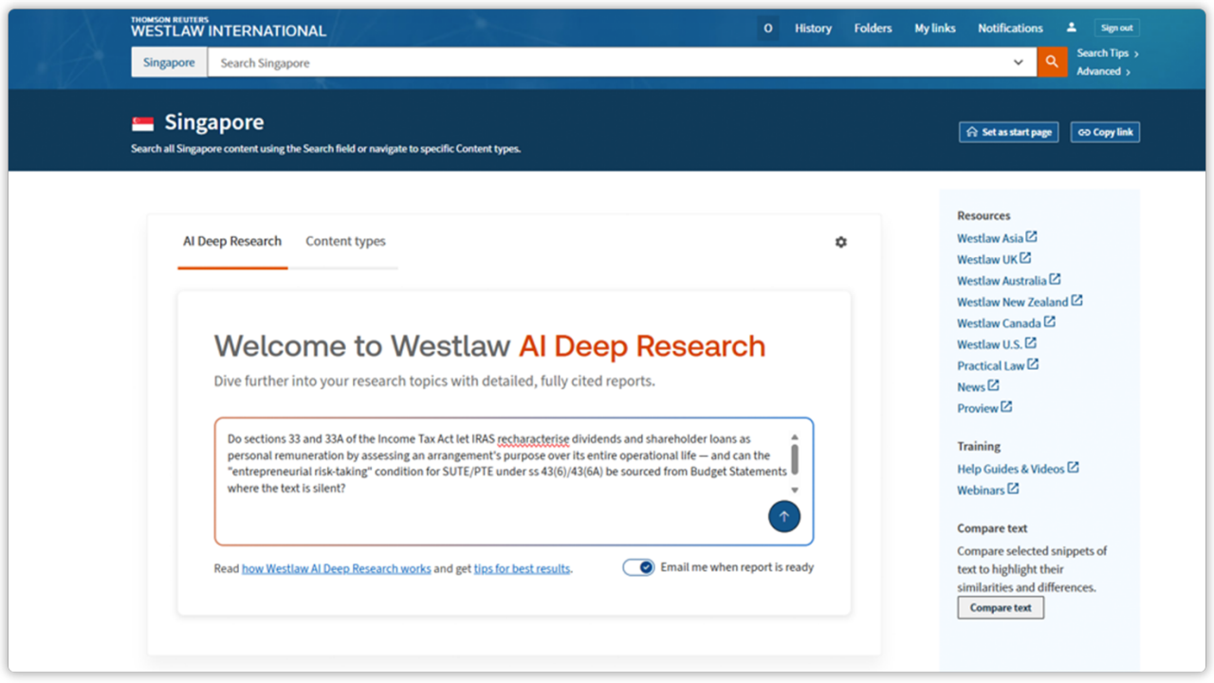This screenshot has width=1214, height=683.
Task: Expand the search box dropdown arrow
Action: (1019, 63)
